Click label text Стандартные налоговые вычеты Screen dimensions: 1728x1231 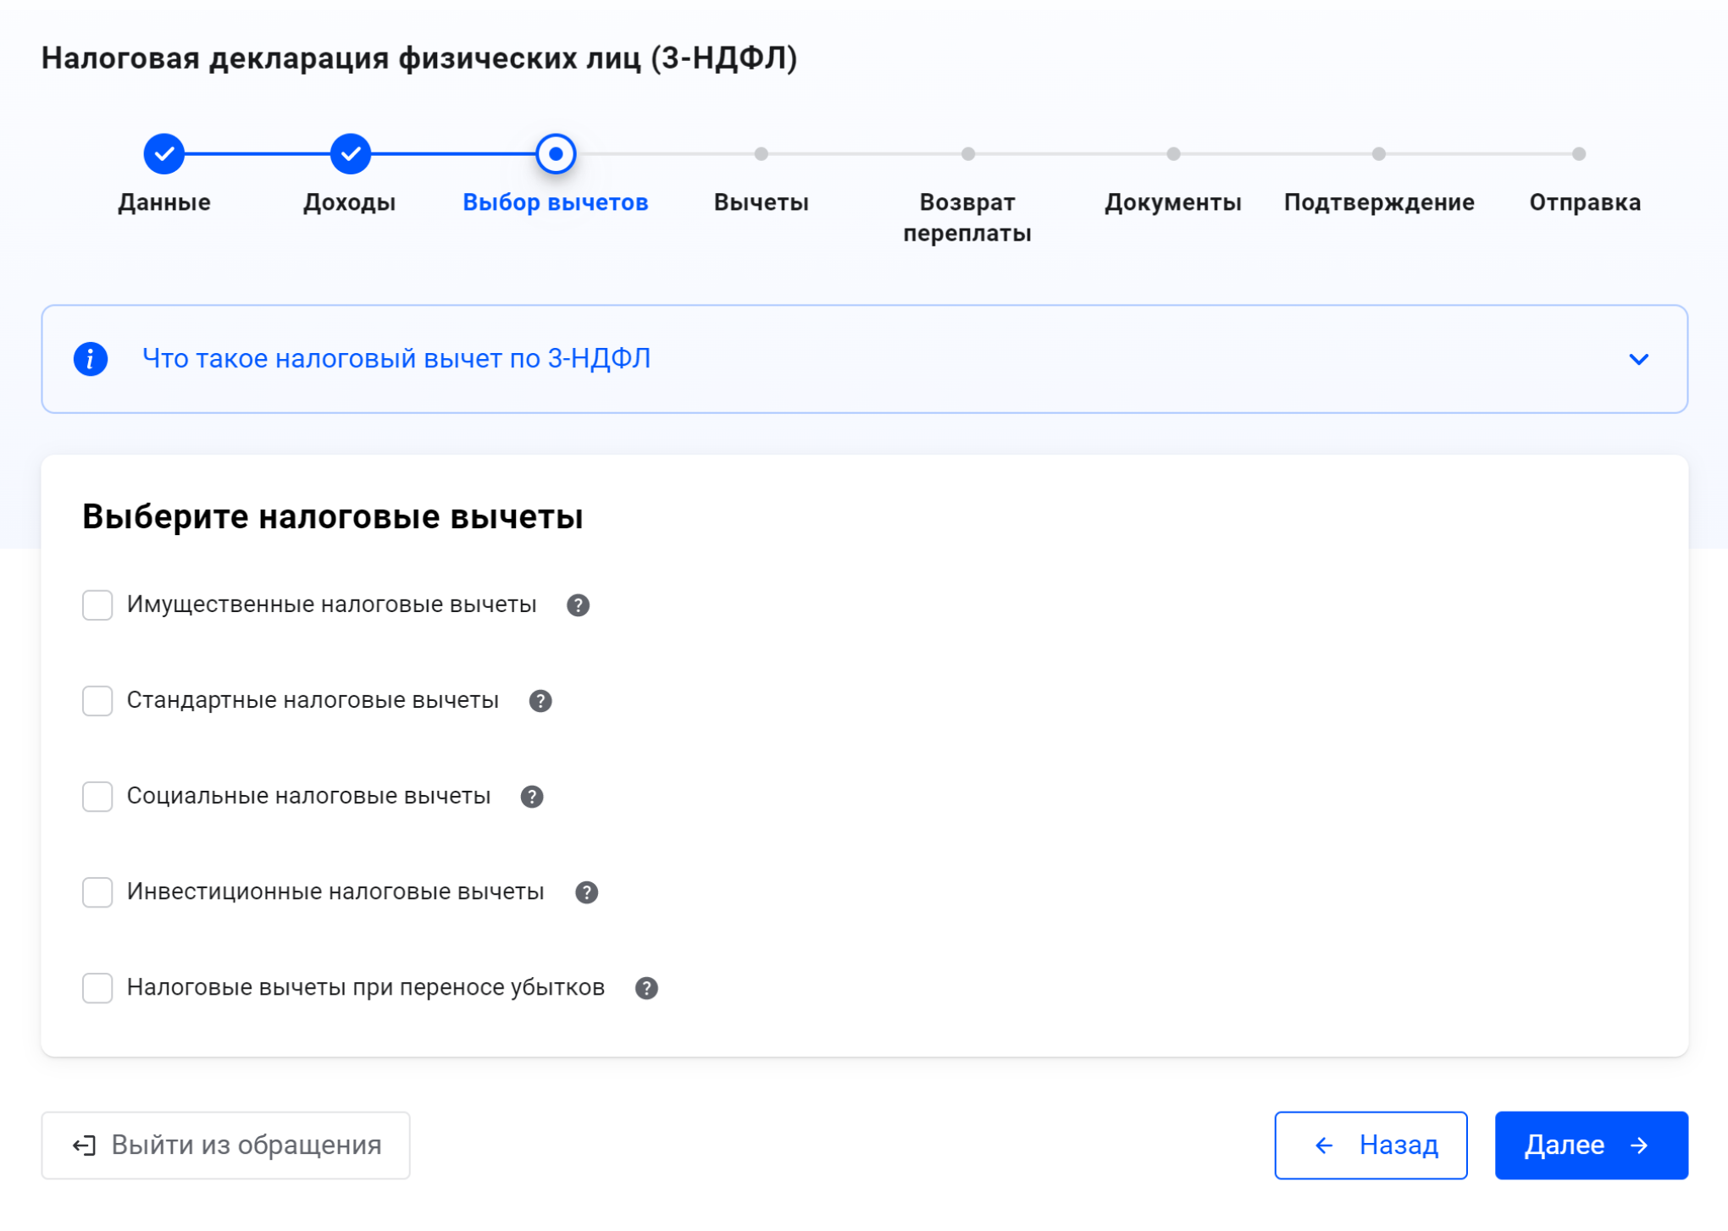click(313, 701)
